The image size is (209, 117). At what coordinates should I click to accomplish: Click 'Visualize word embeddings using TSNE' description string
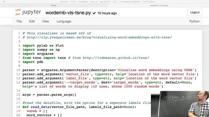[155, 70]
